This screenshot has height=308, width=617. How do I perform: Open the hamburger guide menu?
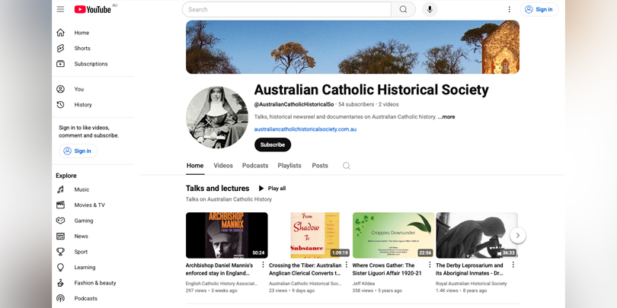tap(60, 9)
